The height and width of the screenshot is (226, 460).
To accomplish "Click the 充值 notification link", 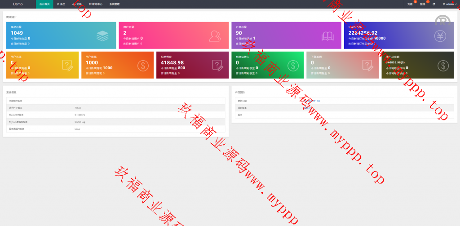I will (x=410, y=4).
